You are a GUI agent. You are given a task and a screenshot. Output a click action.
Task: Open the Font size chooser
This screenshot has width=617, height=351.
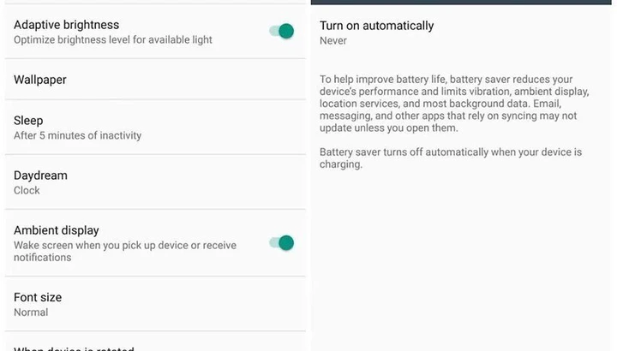pos(155,304)
